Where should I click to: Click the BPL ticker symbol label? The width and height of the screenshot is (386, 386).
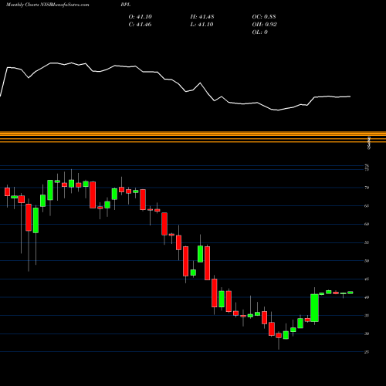tap(126, 5)
